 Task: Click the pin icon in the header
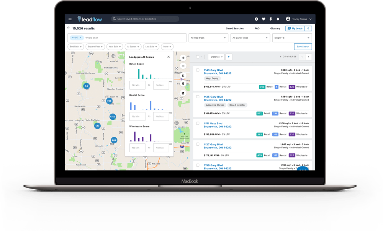[271, 19]
